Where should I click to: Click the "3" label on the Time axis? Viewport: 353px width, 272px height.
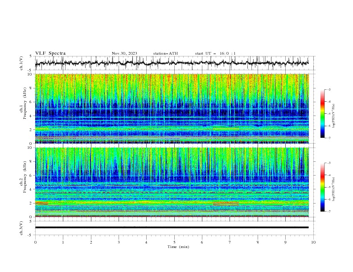click(x=119, y=242)
